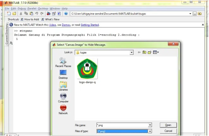Image resolution: width=209 pixels, height=136 pixels.
Task: Open the Profiler toolbar icon
Action: click(59, 14)
